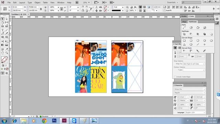Convert shape to ellipse
Image resolution: width=220 pixels, height=124 pixels.
(x=211, y=41)
